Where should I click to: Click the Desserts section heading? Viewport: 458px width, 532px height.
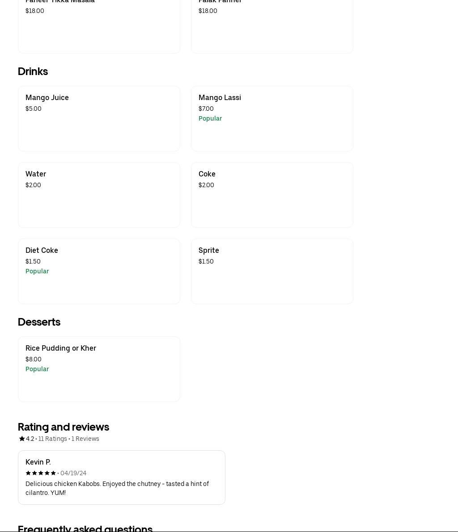(x=39, y=322)
